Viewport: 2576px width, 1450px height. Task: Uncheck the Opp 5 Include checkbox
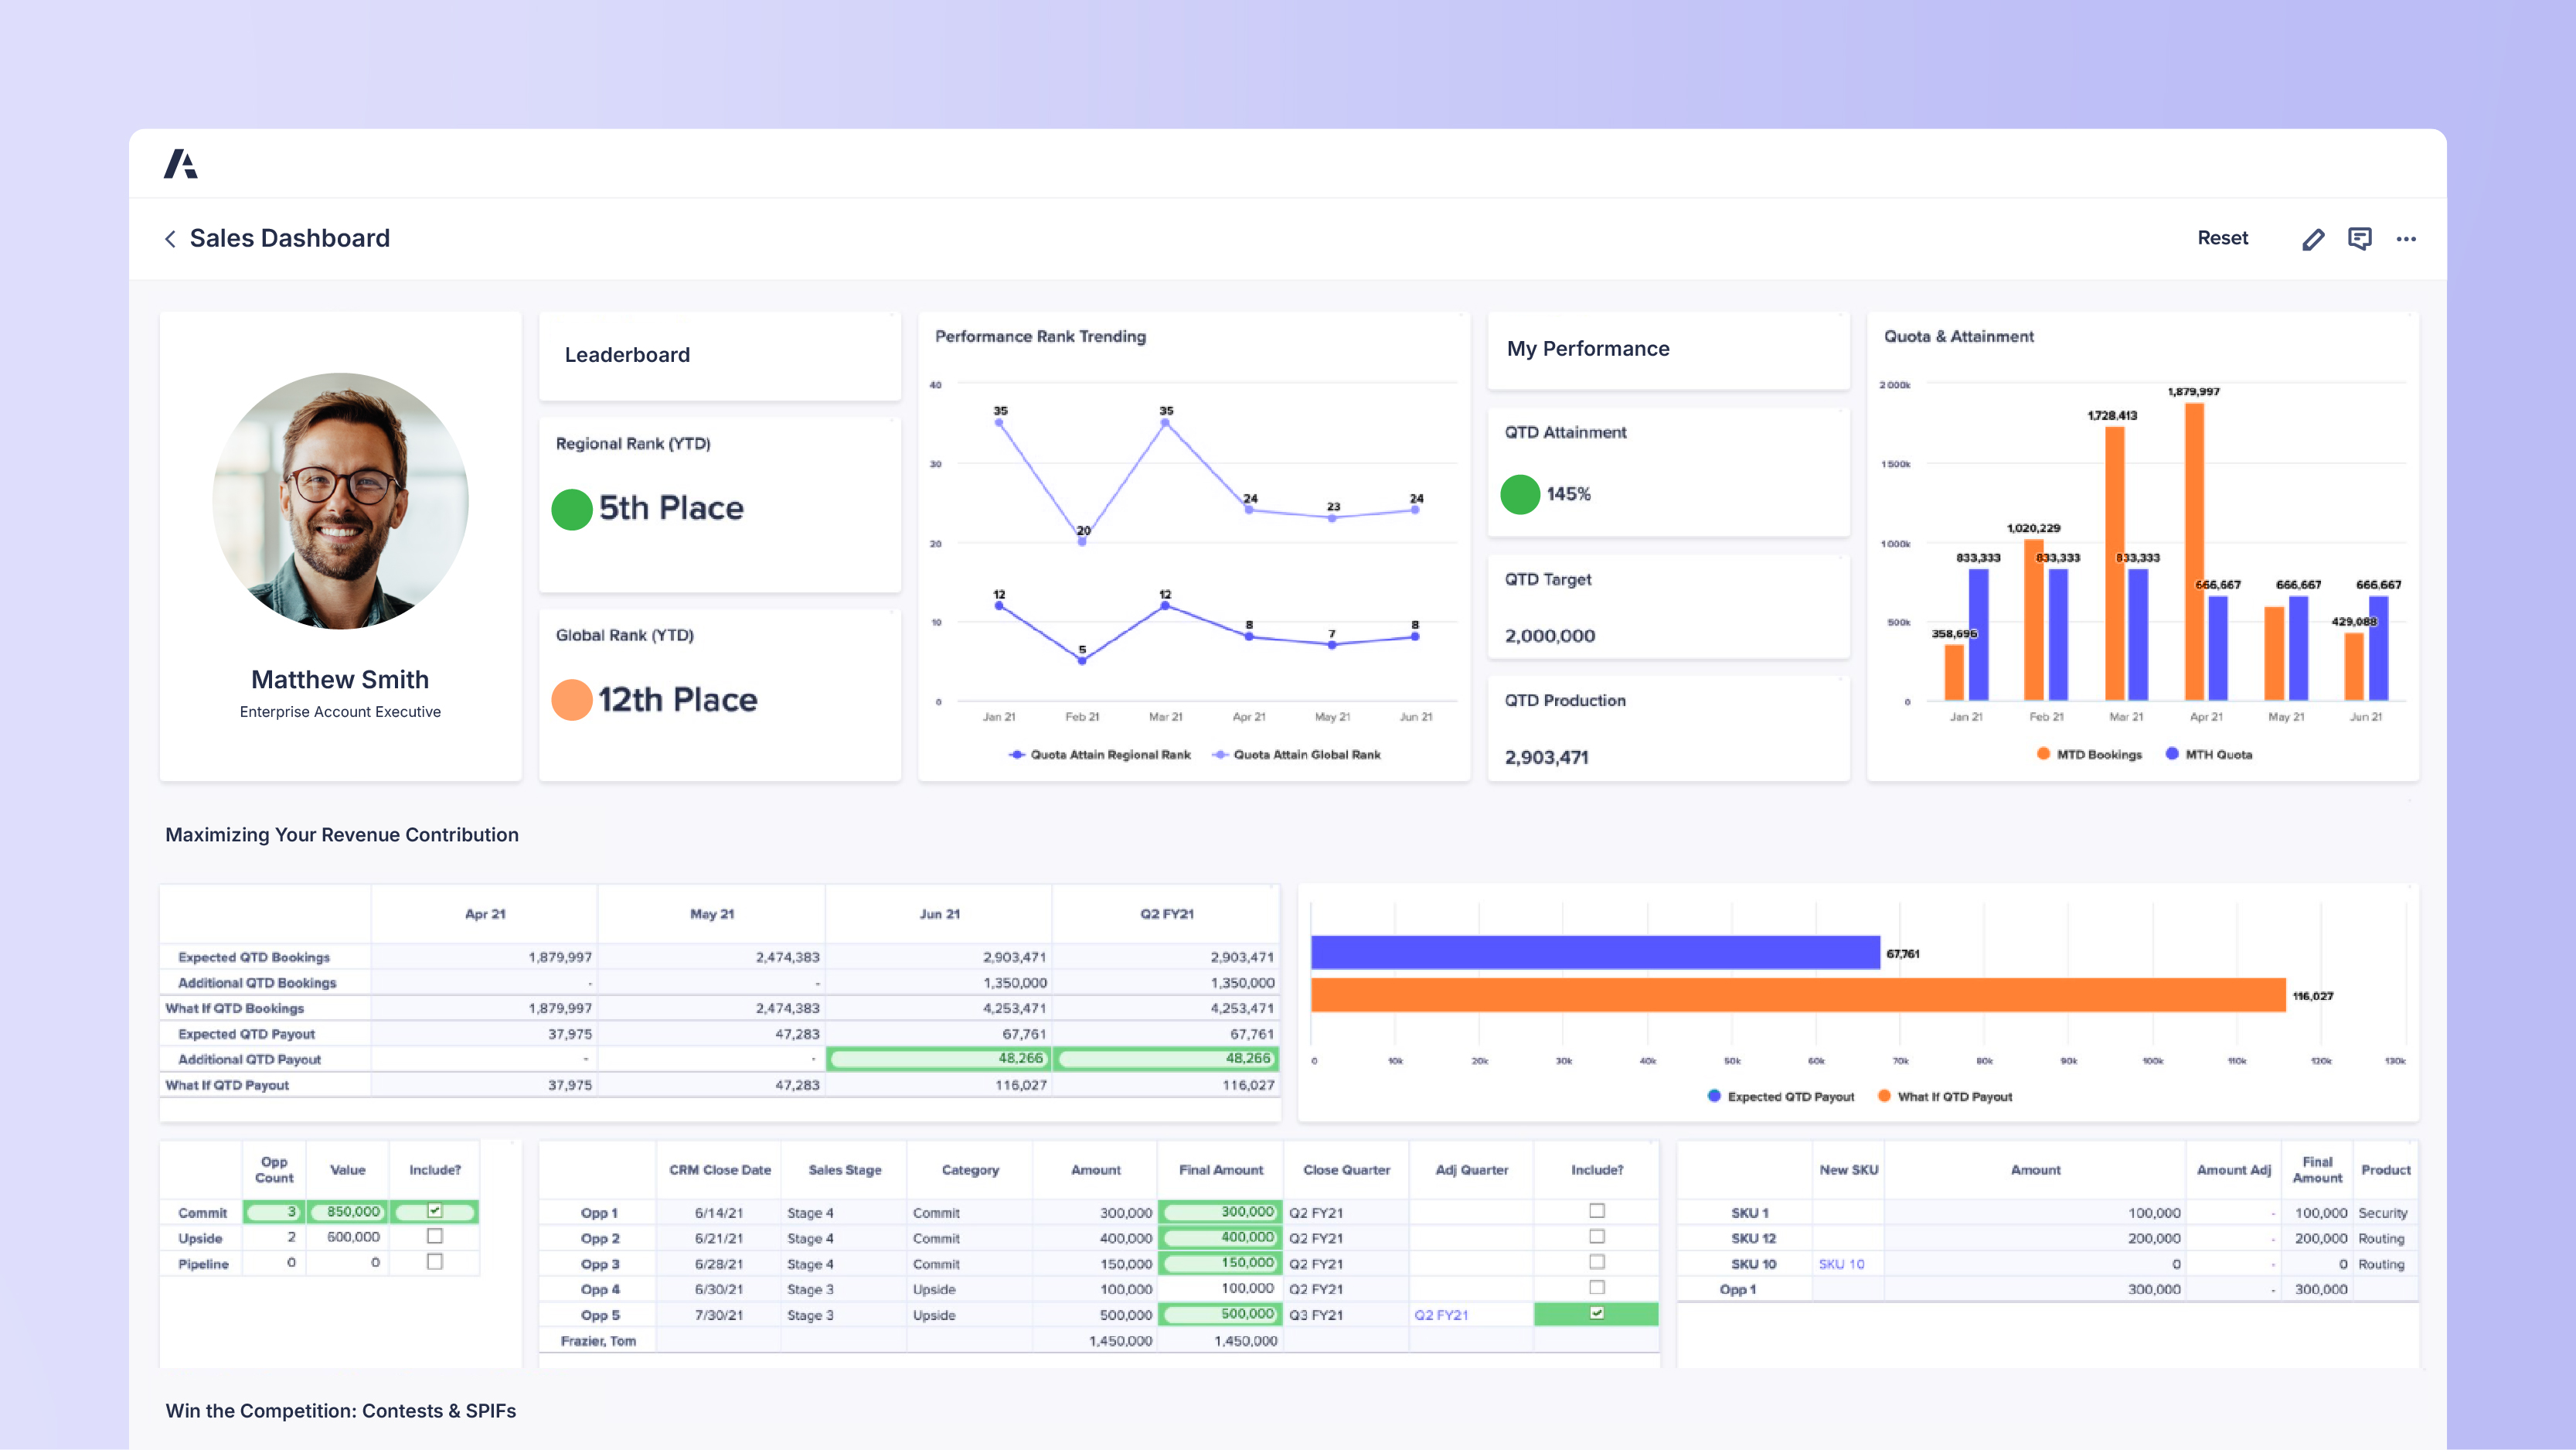(1597, 1313)
